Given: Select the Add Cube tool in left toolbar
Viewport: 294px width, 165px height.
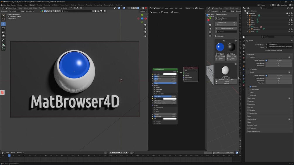Looking at the screenshot, I should point(4,49).
